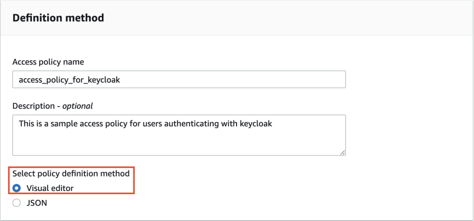Click inside the Description text area
This screenshot has height=221, width=474.
tap(179, 135)
